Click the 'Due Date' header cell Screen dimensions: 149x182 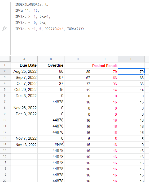pyautogui.click(x=24, y=65)
